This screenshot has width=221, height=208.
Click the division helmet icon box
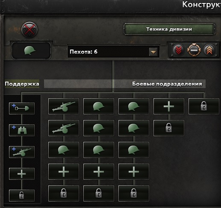click(x=31, y=50)
